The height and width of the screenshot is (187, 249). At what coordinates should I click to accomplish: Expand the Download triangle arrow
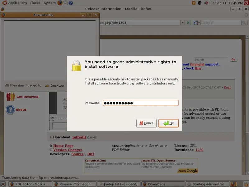coord(51,137)
